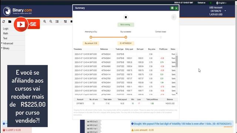Image resolution: width=237 pixels, height=133 pixels.
Task: Select the Text block category
Action: (5, 38)
